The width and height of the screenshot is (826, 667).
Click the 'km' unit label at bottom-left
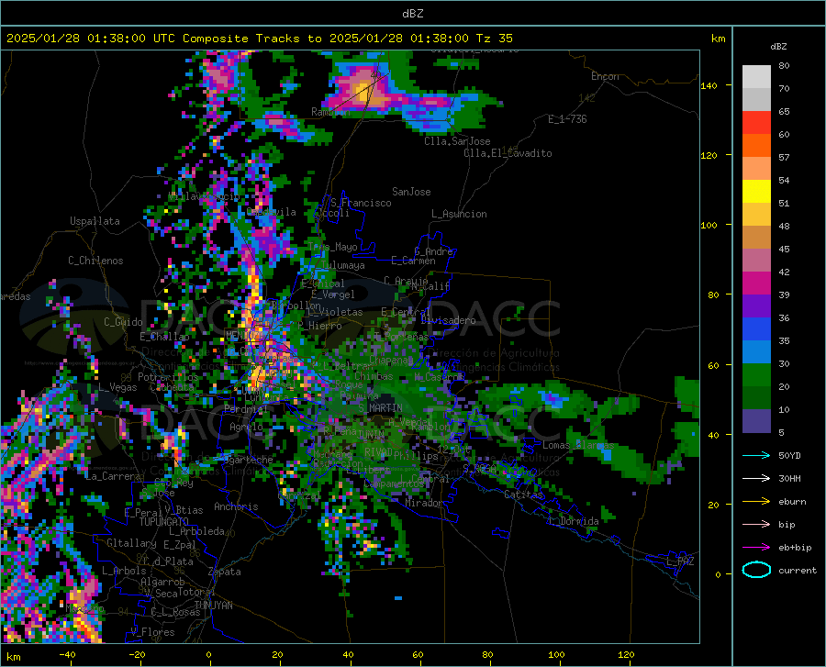[13, 657]
